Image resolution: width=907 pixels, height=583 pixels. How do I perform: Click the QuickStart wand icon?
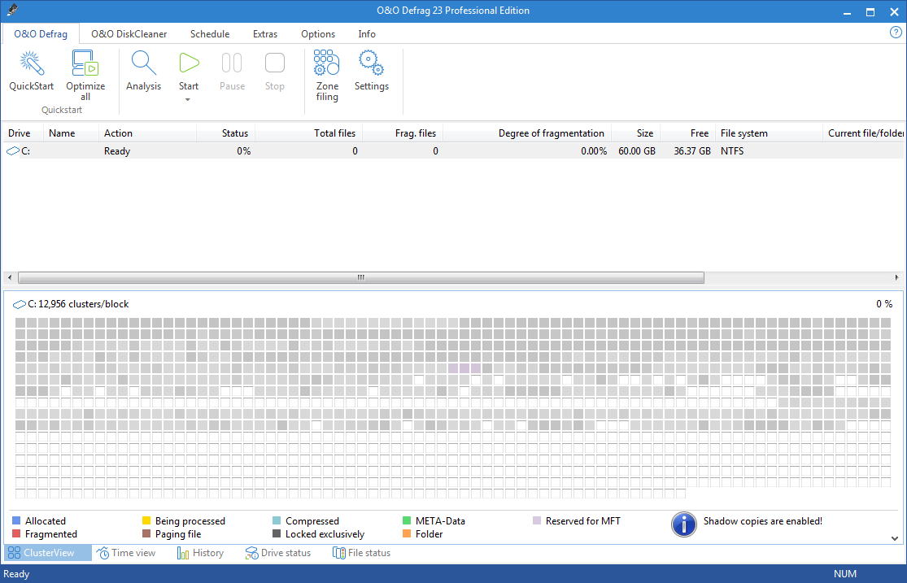coord(31,63)
